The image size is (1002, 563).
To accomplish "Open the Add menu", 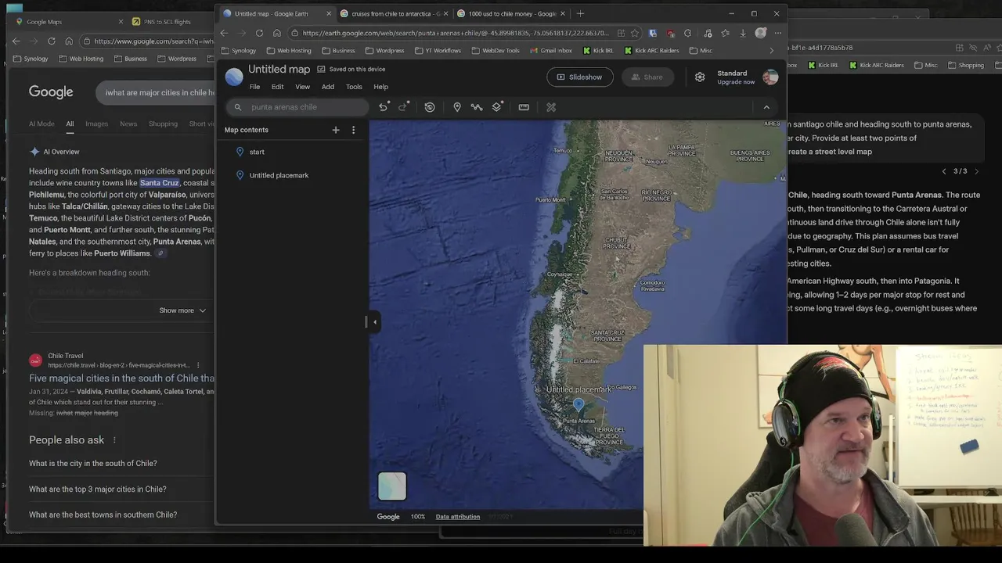I will pyautogui.click(x=328, y=87).
